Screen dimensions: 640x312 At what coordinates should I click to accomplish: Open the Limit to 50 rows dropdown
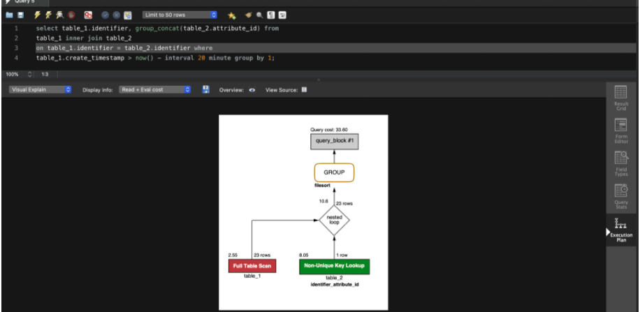point(180,15)
